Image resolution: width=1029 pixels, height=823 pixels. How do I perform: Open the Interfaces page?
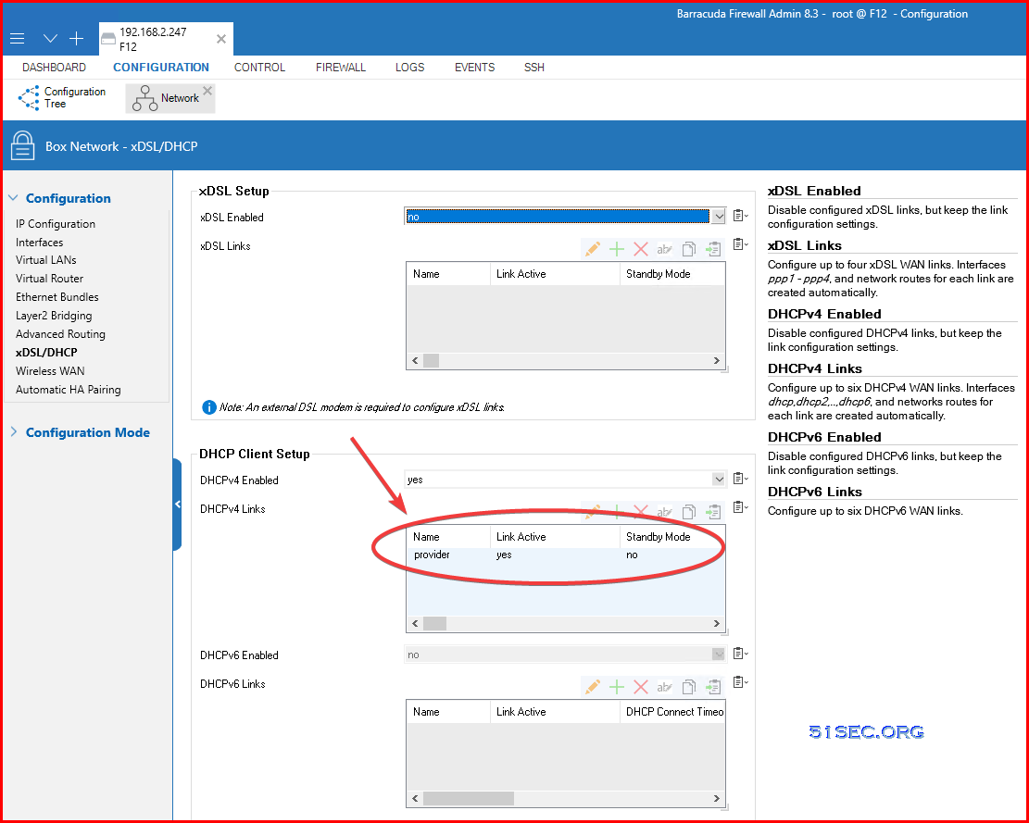pyautogui.click(x=40, y=242)
